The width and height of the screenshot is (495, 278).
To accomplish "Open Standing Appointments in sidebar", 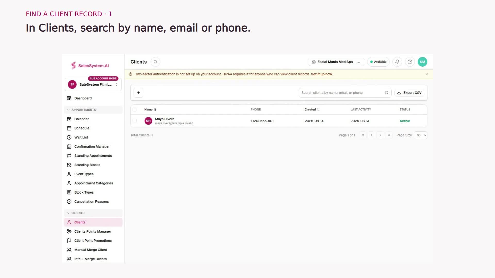I will point(93,156).
